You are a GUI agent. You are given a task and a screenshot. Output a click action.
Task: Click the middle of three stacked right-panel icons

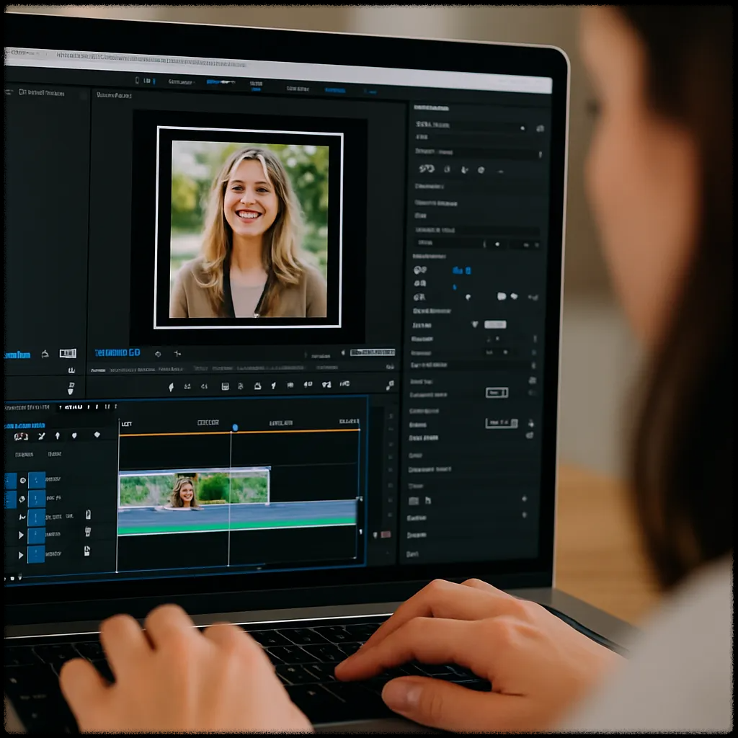[x=420, y=283]
